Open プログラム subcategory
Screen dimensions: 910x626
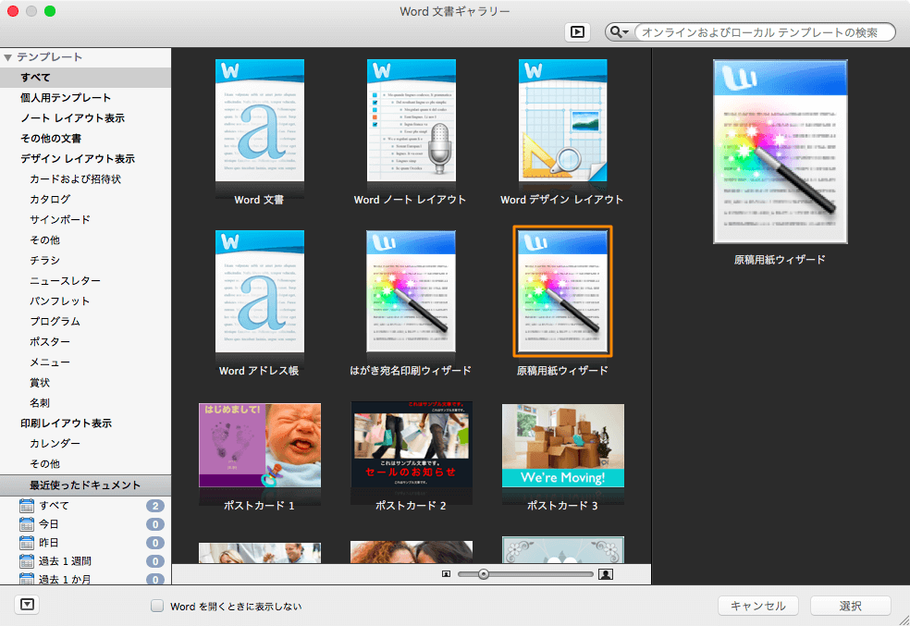[85, 321]
